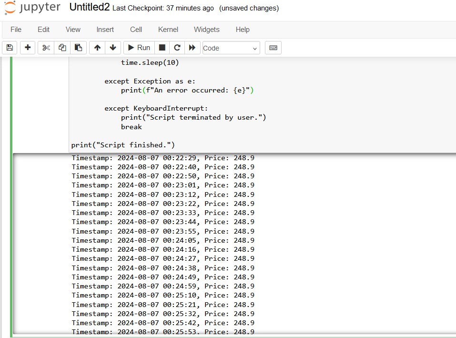Viewport: 456px width, 338px height.
Task: Click output row with timestamp 00:25:42
Action: [x=163, y=323]
